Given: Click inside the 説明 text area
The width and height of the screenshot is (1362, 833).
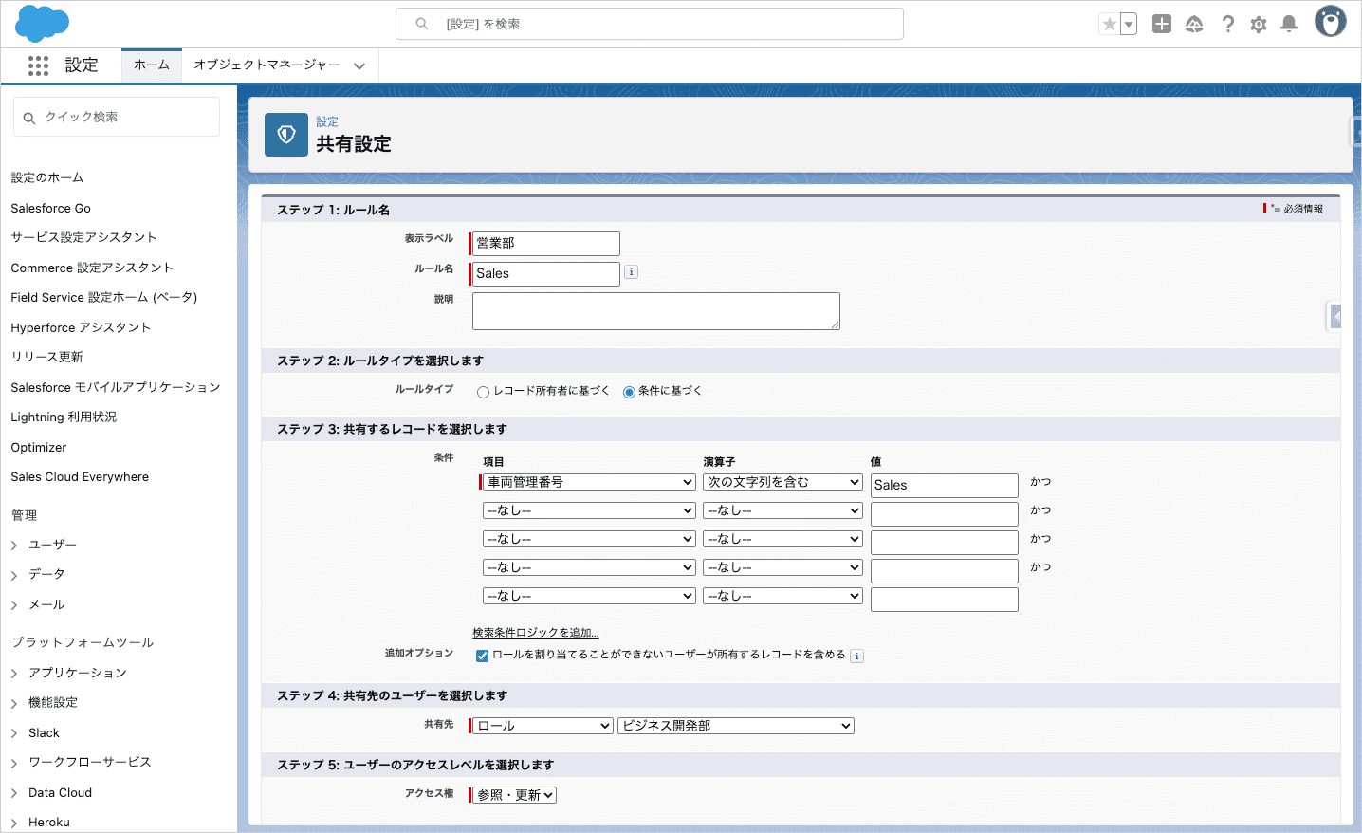Looking at the screenshot, I should pyautogui.click(x=654, y=310).
